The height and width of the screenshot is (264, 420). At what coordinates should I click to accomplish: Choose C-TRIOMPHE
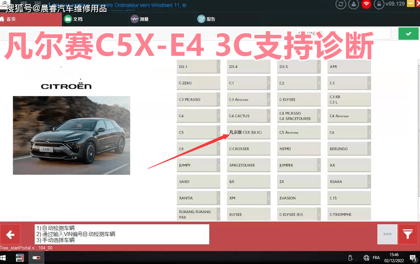click(349, 214)
